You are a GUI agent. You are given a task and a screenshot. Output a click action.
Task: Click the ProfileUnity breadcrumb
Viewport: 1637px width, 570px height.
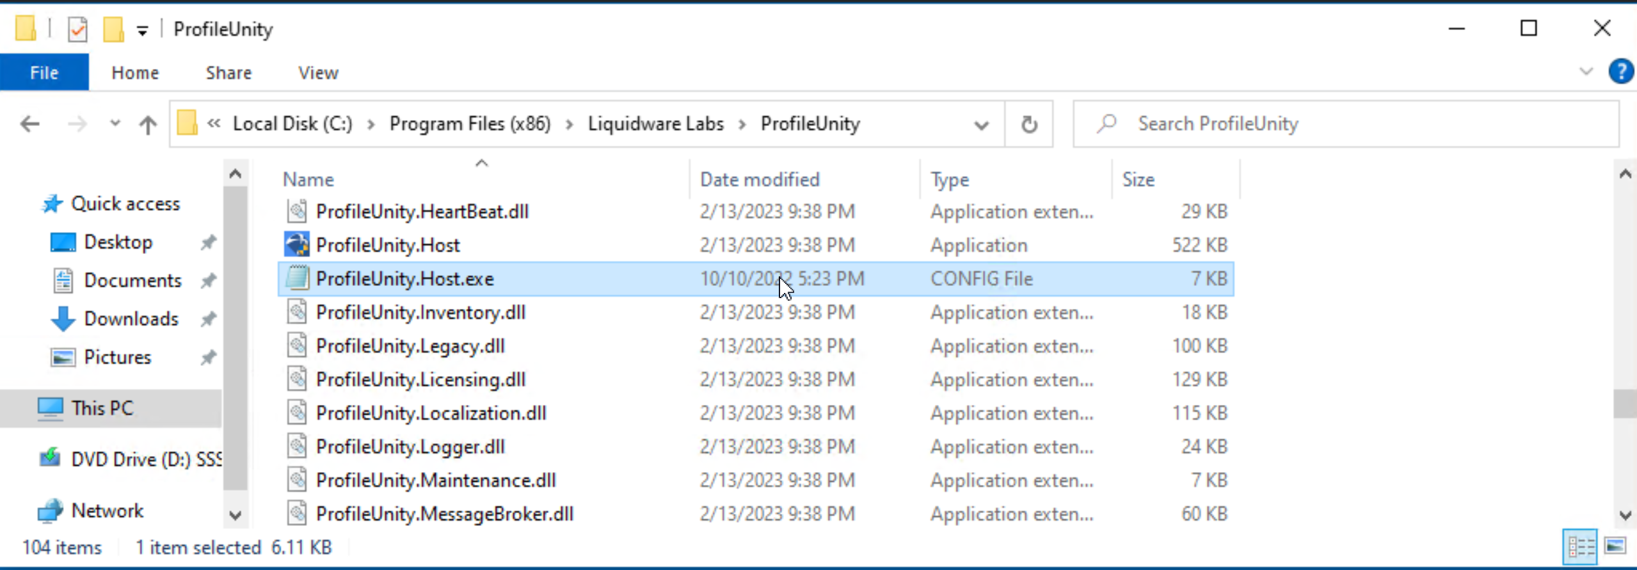click(x=810, y=123)
